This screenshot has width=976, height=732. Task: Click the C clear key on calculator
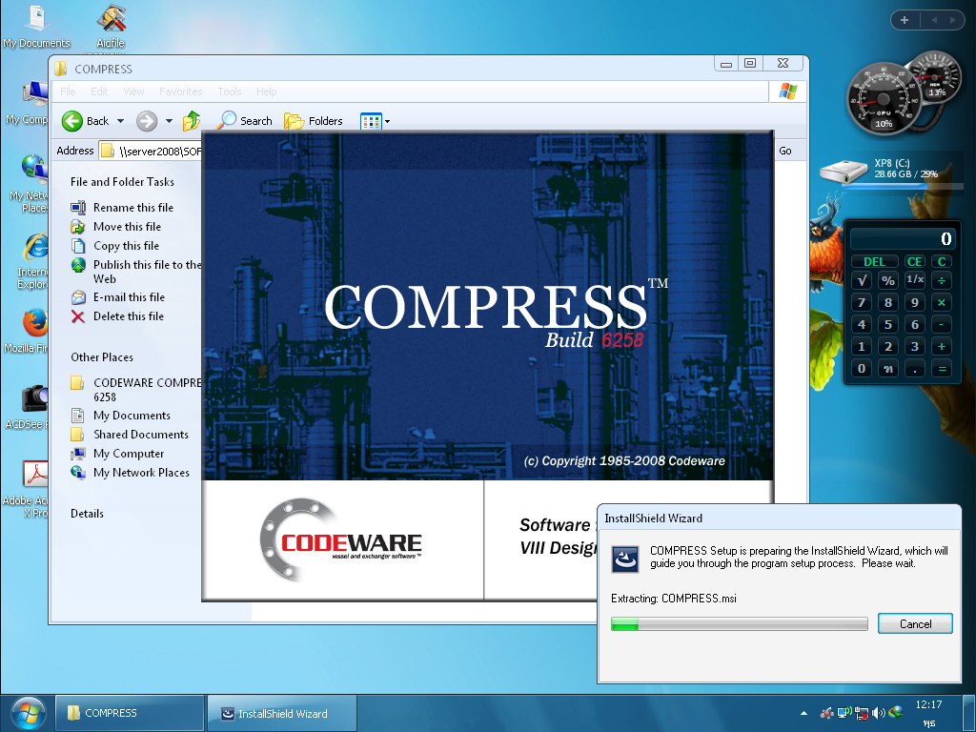click(942, 261)
